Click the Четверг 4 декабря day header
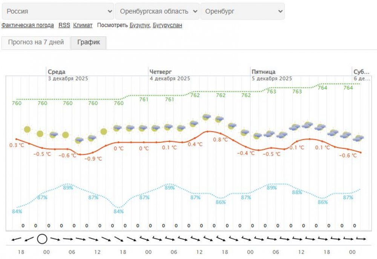 coord(169,75)
